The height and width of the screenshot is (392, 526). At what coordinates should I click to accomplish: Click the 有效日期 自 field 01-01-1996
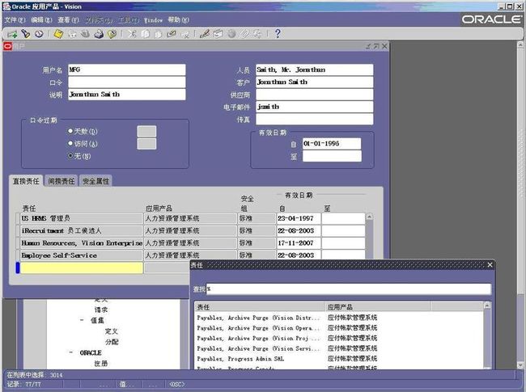click(x=332, y=143)
